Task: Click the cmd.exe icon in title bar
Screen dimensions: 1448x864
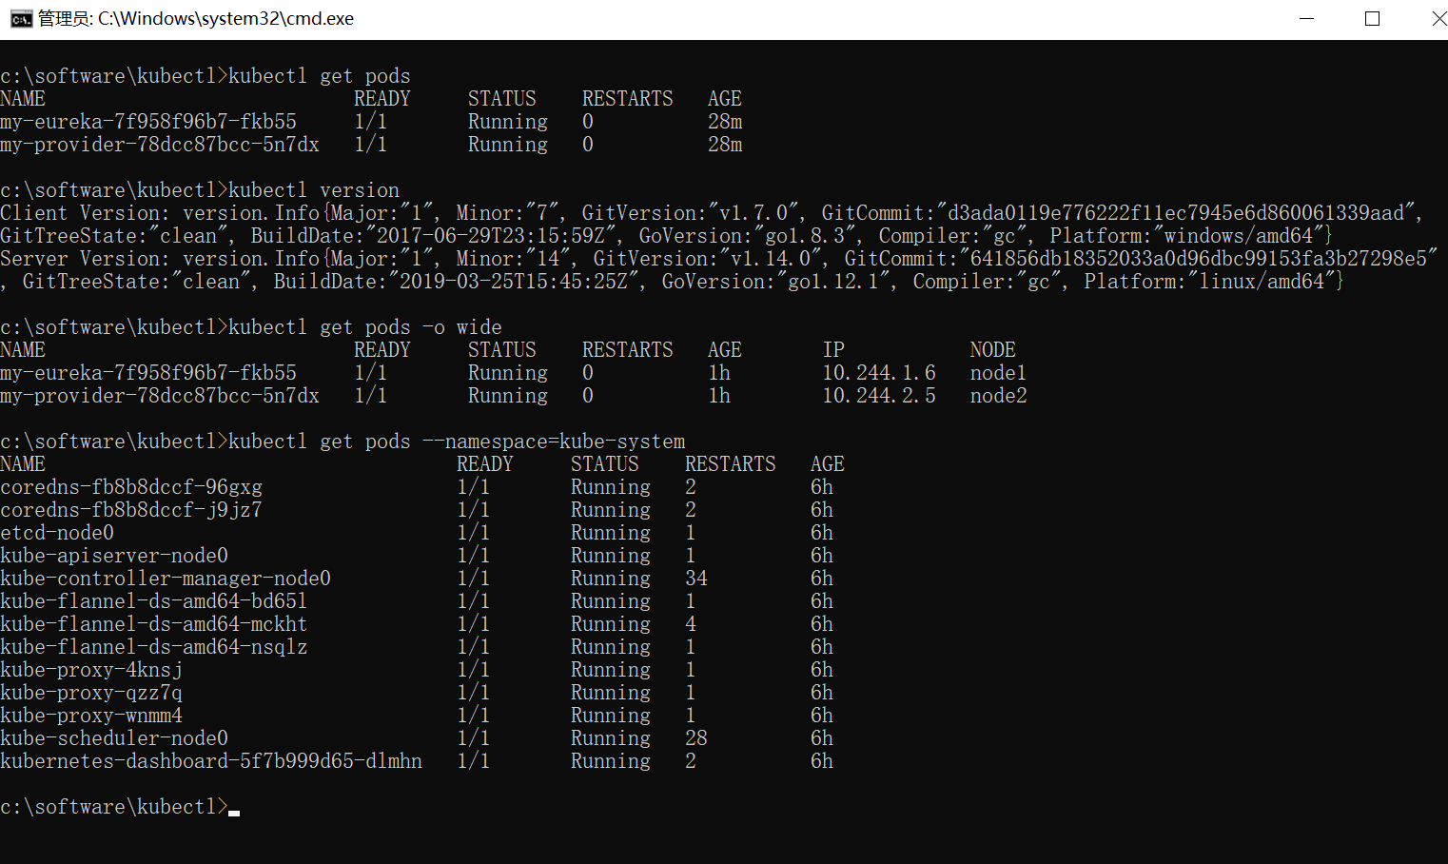Action: [21, 19]
